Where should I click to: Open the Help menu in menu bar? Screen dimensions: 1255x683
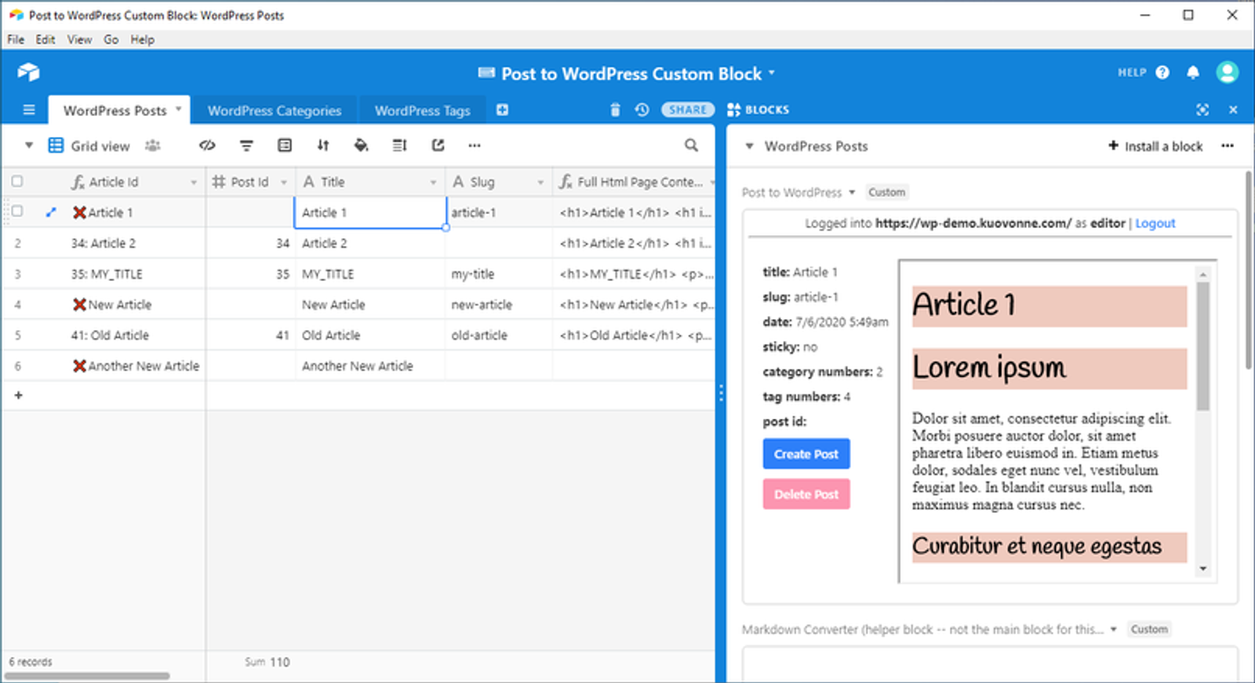[142, 39]
